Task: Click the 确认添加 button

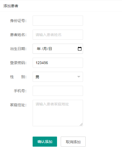Action: 45,142
